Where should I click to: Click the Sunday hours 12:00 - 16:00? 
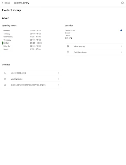pyautogui.click(x=35, y=49)
